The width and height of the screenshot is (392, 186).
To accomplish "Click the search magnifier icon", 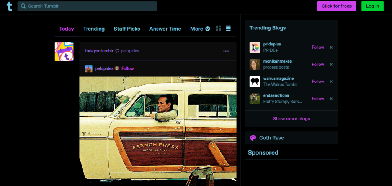I will [x=23, y=6].
